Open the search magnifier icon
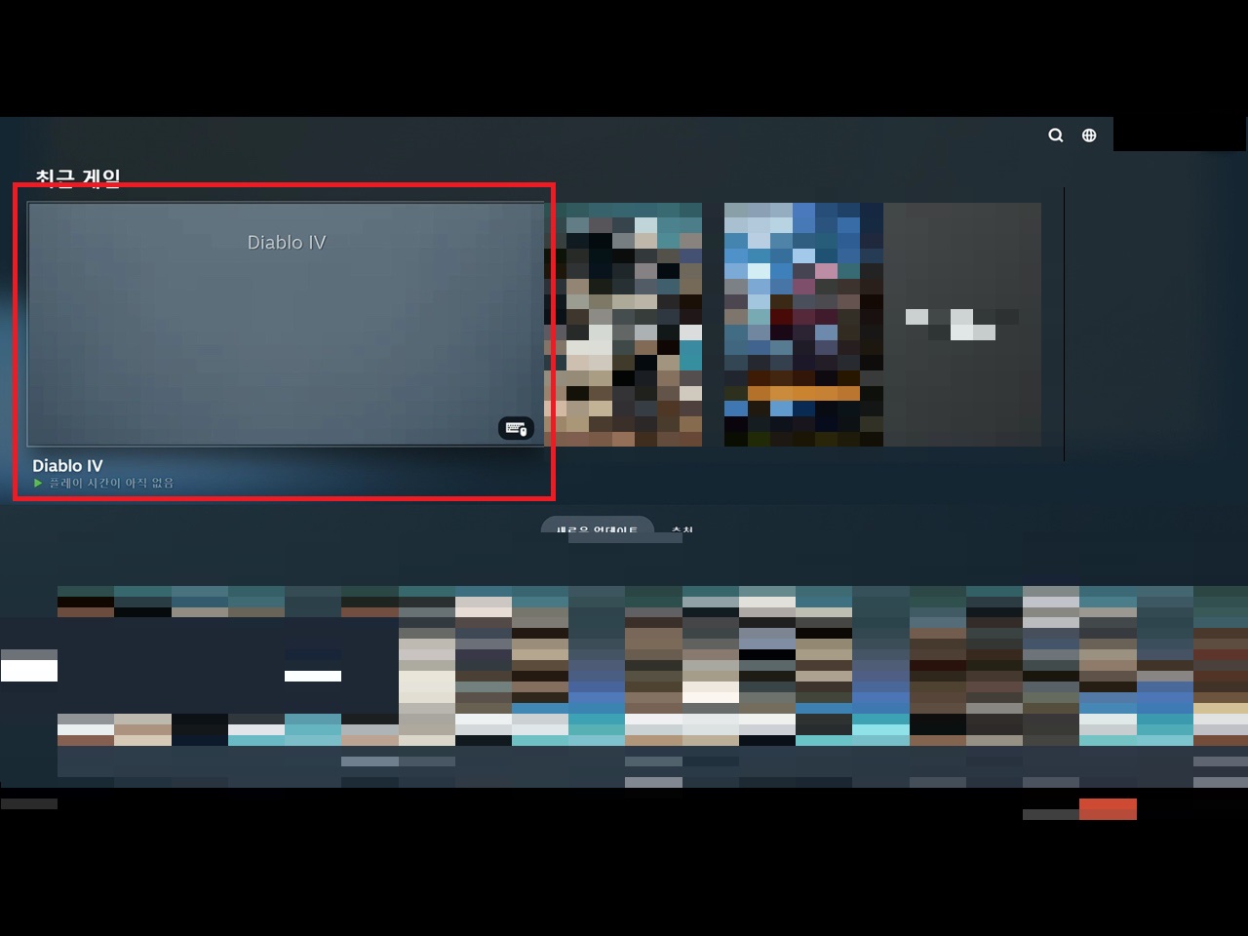The image size is (1248, 936). coord(1055,136)
